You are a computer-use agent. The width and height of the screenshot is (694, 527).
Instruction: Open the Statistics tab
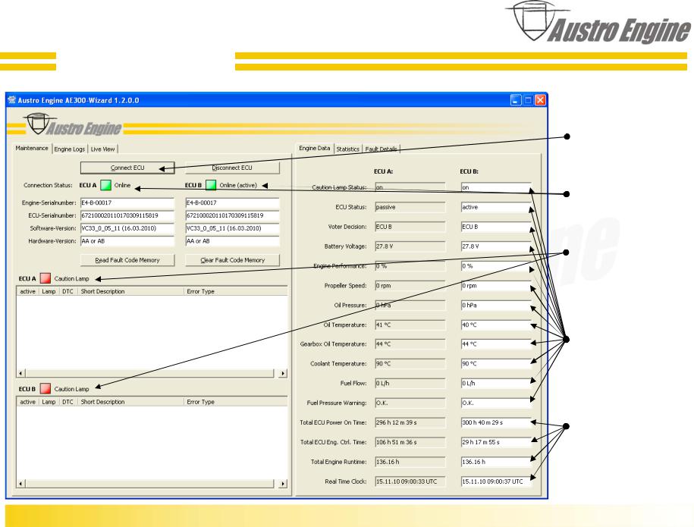(348, 149)
